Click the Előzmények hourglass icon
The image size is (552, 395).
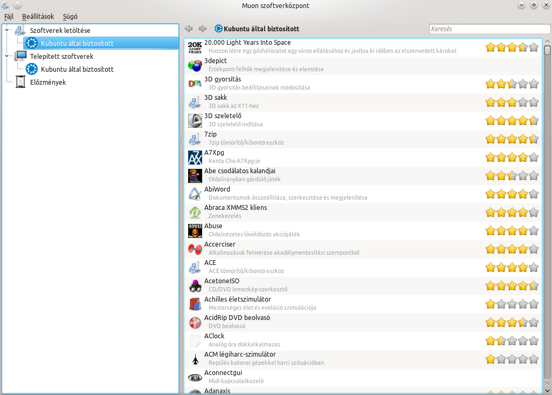tap(20, 83)
